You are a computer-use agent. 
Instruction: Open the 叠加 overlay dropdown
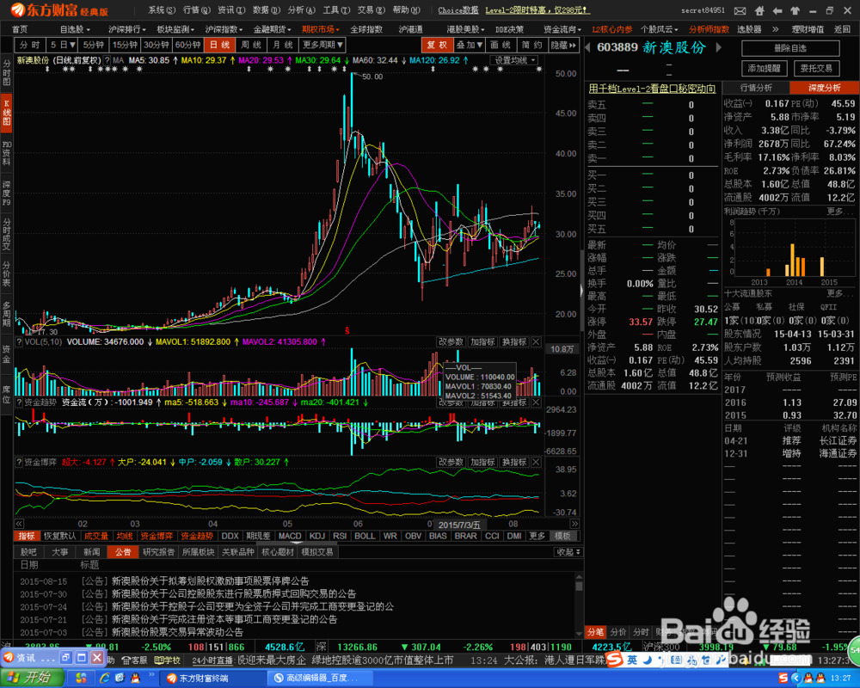click(x=469, y=45)
